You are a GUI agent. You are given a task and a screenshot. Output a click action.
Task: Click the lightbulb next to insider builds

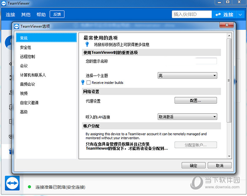[x=83, y=82]
